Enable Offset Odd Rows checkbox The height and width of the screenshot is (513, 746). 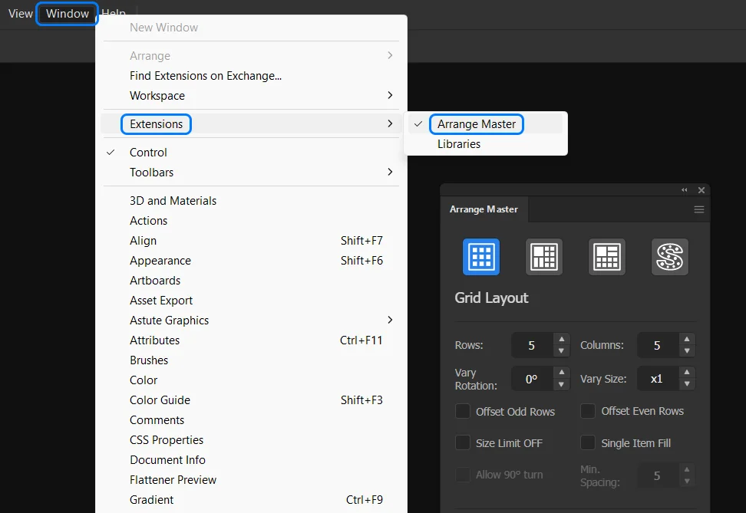point(463,412)
